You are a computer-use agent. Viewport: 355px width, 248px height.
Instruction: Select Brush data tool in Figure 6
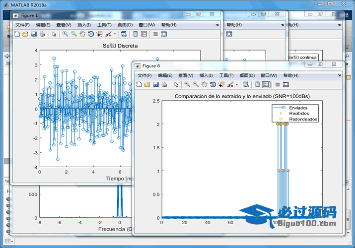[x=230, y=85]
